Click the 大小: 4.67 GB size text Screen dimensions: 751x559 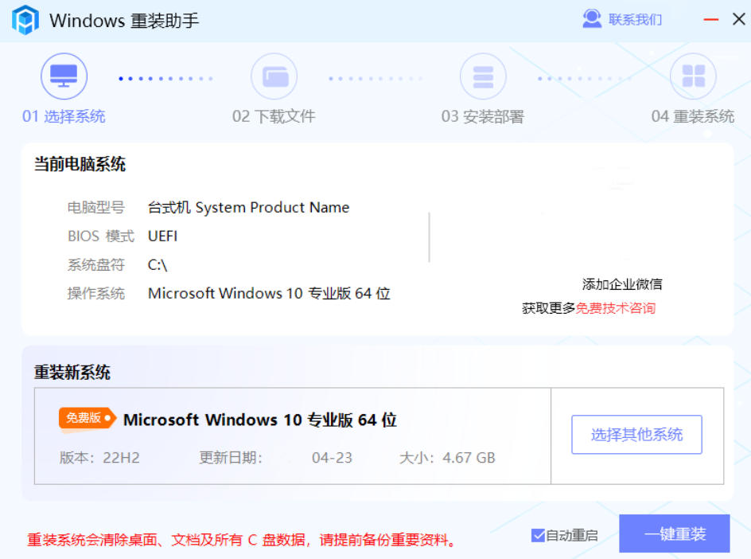pos(447,457)
